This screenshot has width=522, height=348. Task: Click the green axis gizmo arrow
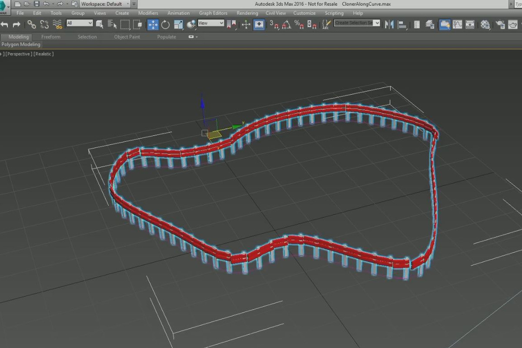pyautogui.click(x=238, y=126)
